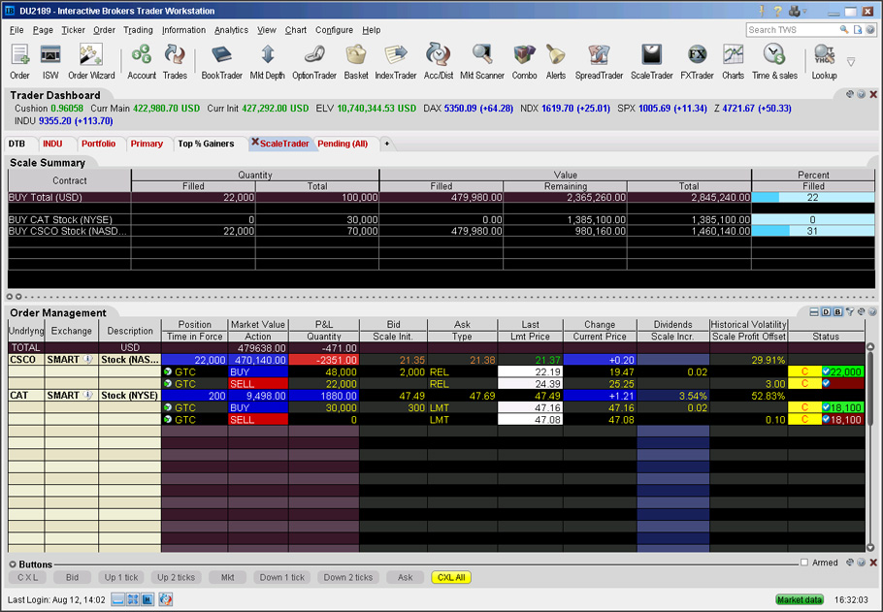The height and width of the screenshot is (612, 883).
Task: Click the Up 1 tick button
Action: coord(121,577)
